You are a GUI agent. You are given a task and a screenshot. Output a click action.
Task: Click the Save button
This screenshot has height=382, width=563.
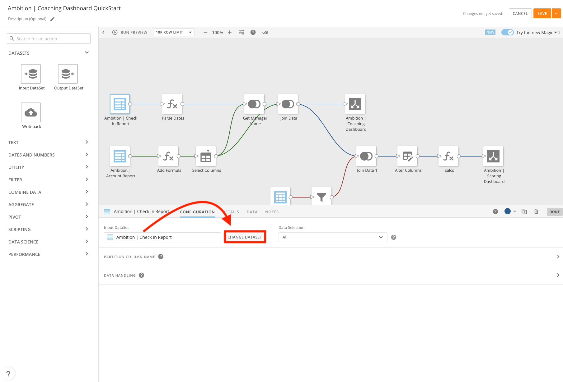(x=542, y=13)
